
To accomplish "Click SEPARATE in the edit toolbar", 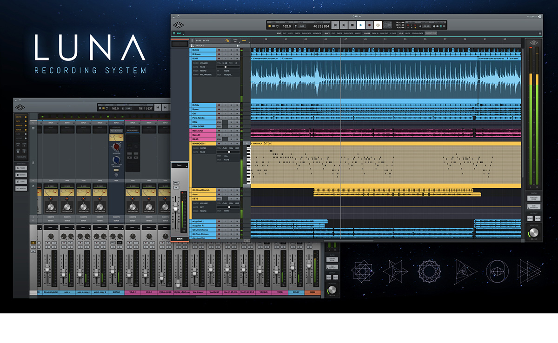I will tap(317, 33).
